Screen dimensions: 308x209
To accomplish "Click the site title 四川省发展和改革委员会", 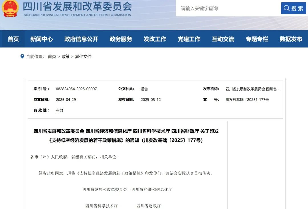I will 77,6.
